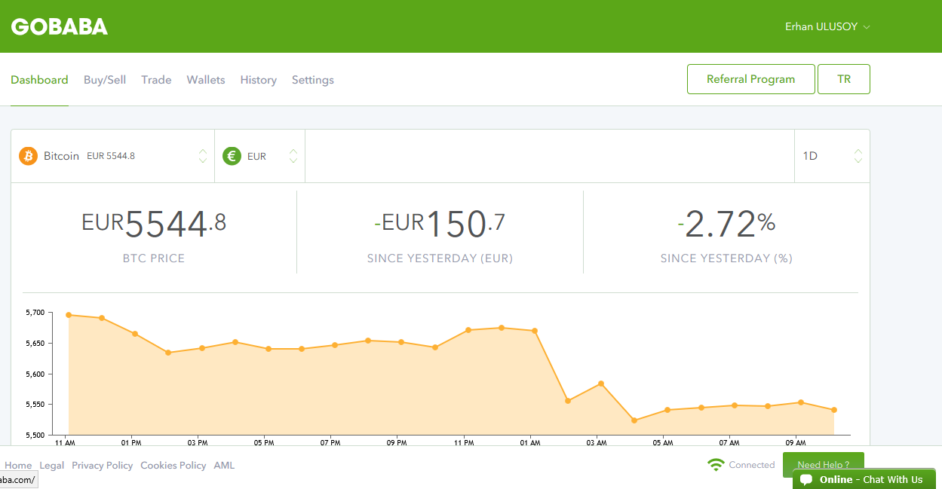Viewport: 942px width, 489px height.
Task: Expand the 1D time range dropdown
Action: (x=858, y=156)
